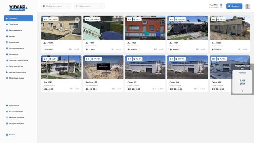Open the Дом #870 listing thumbnail

tap(103, 28)
